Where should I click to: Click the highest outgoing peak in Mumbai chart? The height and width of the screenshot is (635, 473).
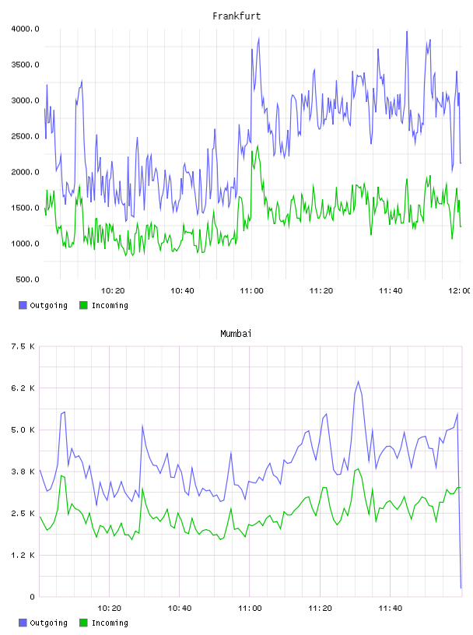point(358,381)
